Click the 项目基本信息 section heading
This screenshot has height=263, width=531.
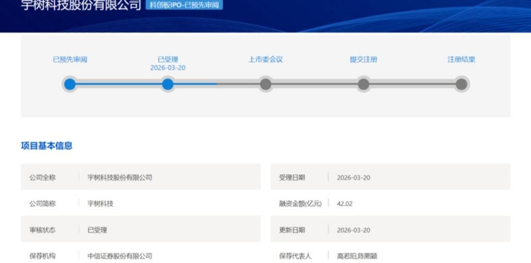coord(47,146)
